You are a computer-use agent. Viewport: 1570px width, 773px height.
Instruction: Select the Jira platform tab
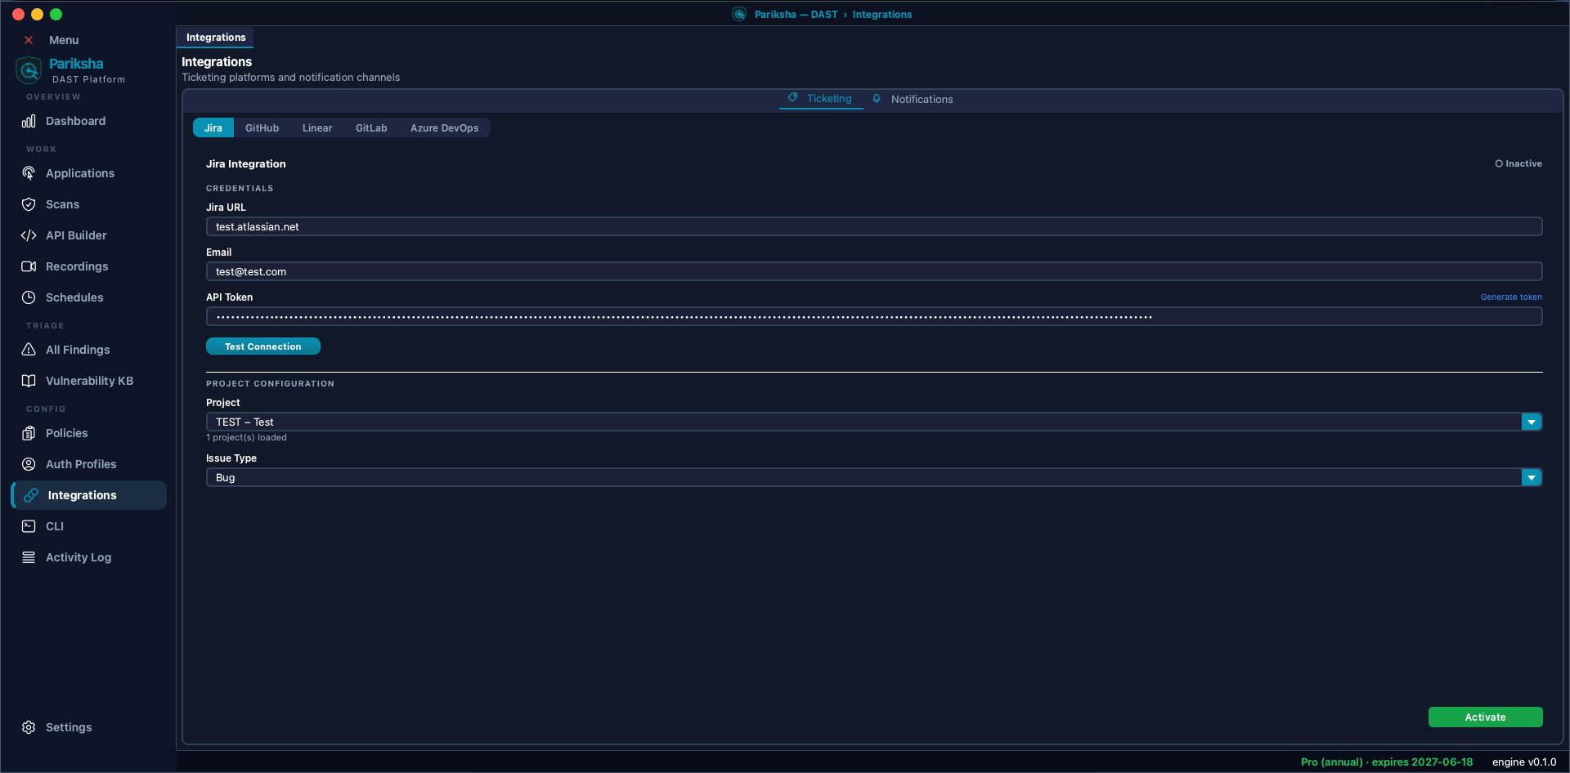click(x=213, y=127)
